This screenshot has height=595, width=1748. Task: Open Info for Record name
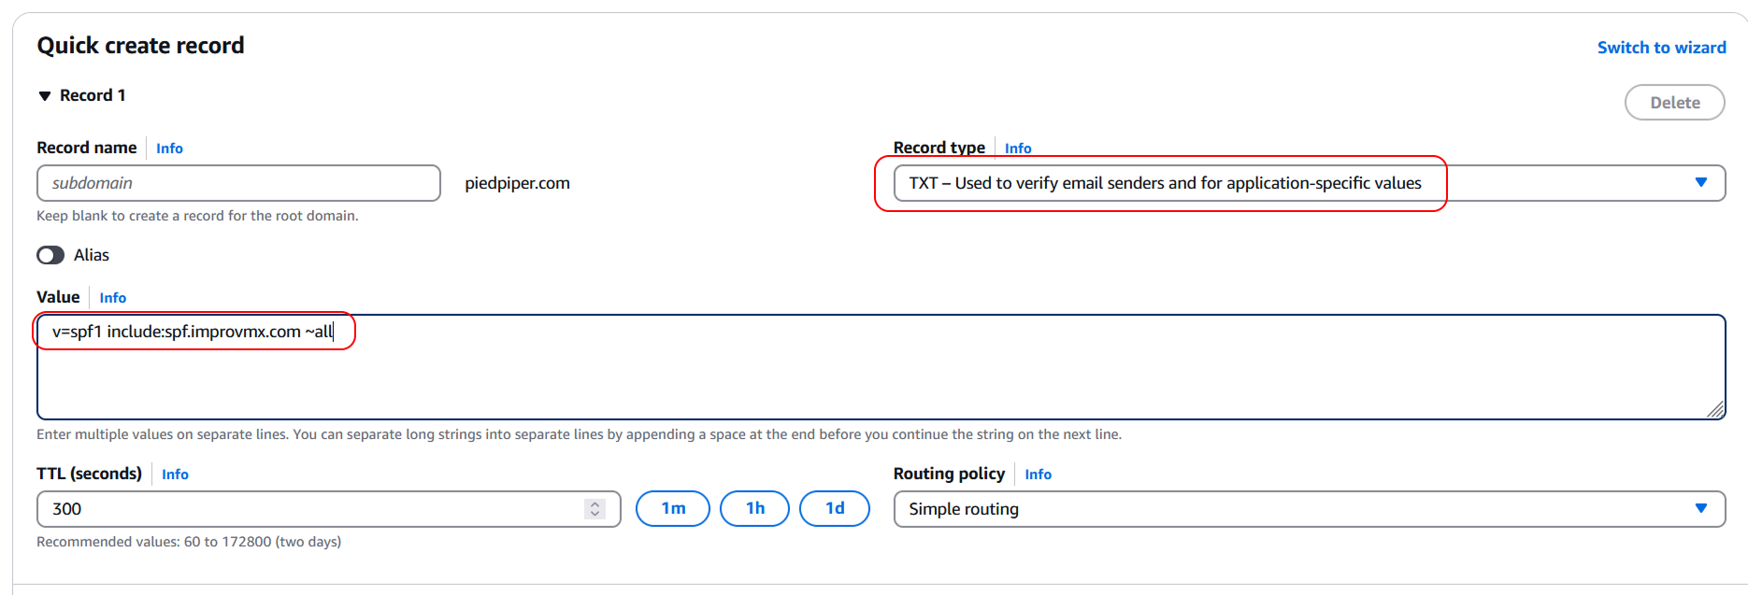[x=169, y=149]
